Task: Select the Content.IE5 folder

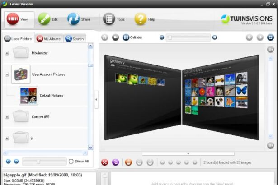Action: tap(45, 117)
